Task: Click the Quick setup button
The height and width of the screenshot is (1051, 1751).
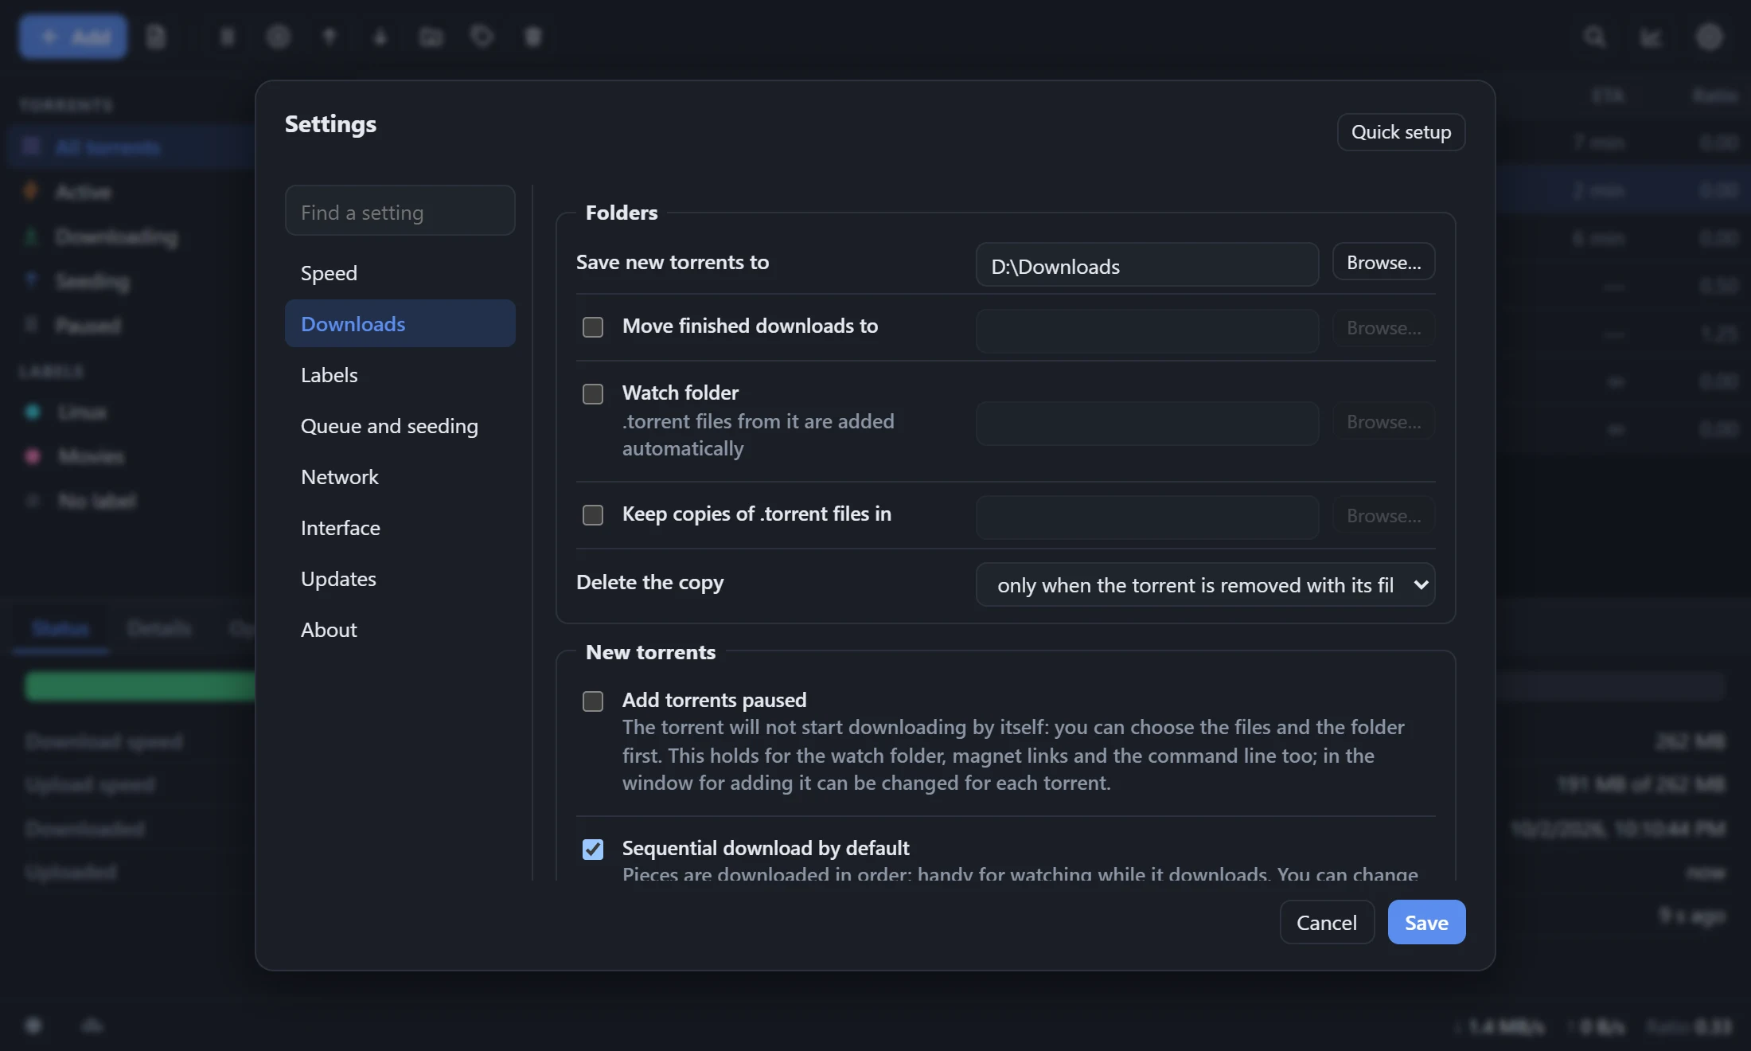Action: pos(1401,132)
